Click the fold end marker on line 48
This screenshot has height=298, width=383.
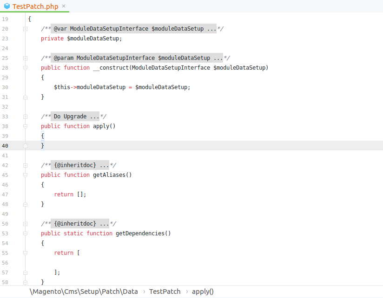click(x=25, y=205)
